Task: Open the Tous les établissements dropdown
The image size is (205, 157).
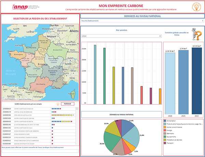Action: (142, 21)
